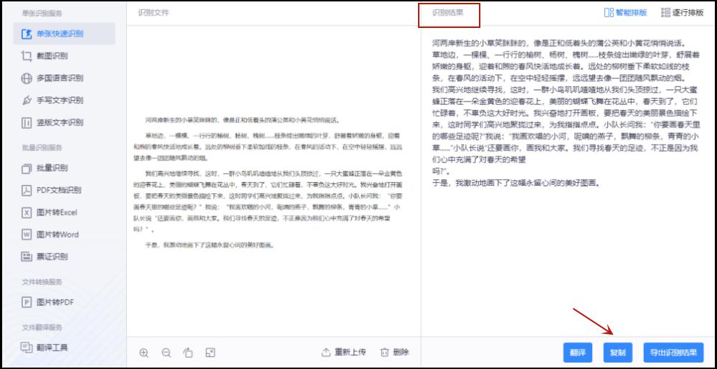
Task: Click the 文件翻译服务 section header
Action: tap(42, 327)
